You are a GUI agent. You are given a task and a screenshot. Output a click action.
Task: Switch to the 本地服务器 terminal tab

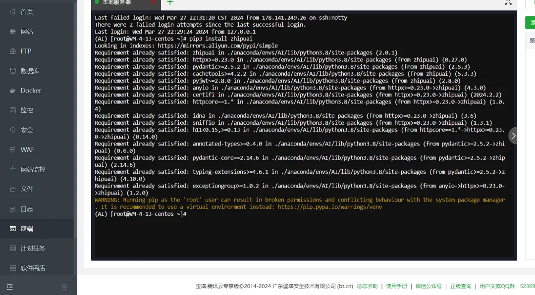[117, 2]
